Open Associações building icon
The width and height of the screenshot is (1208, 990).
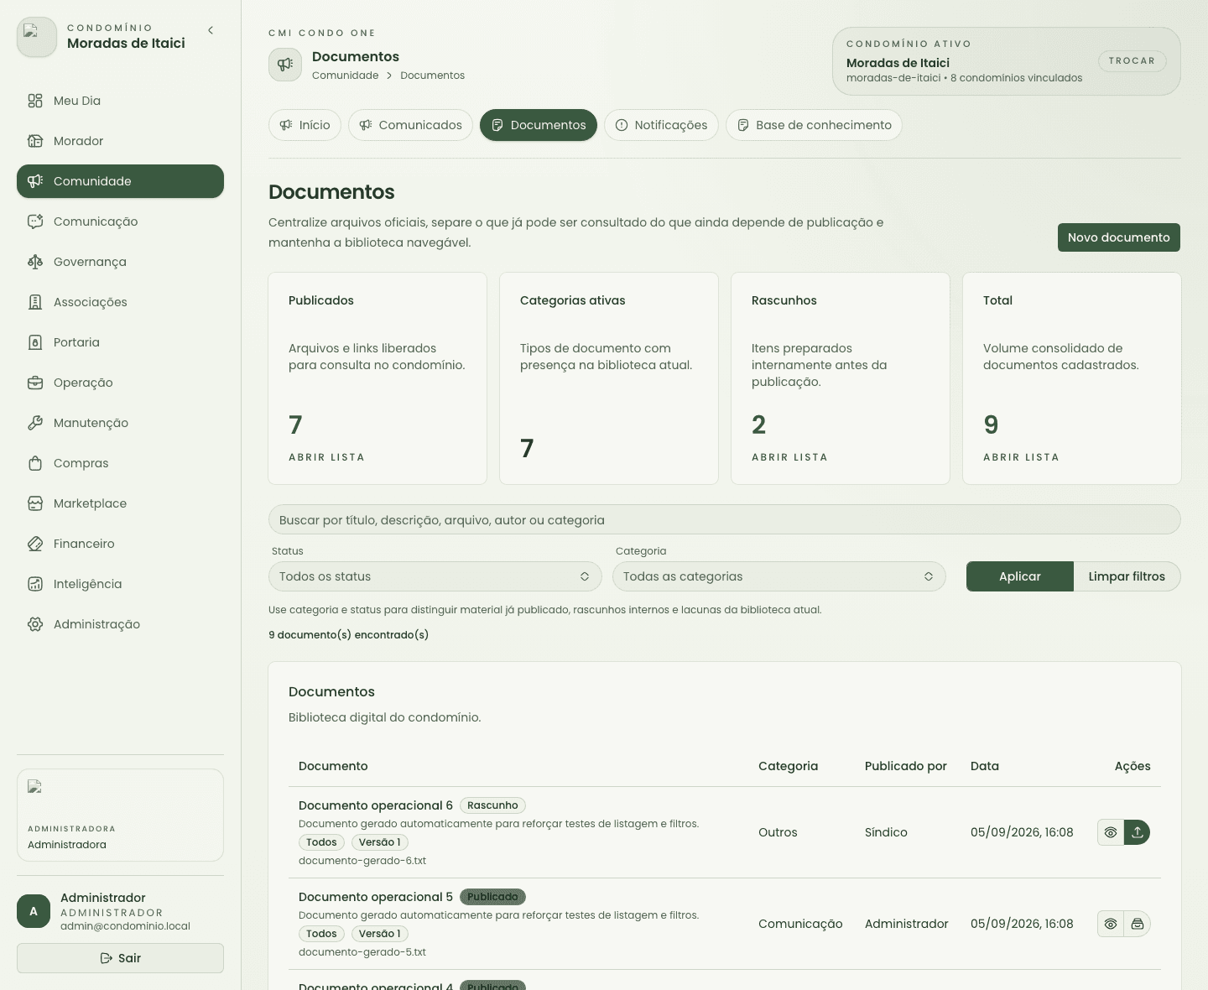click(x=35, y=302)
